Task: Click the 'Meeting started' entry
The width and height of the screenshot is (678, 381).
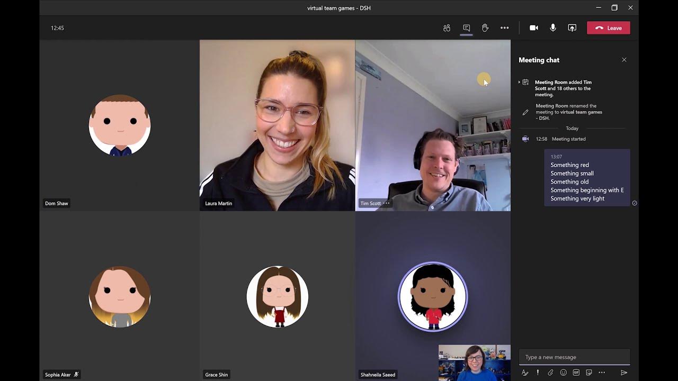Action: coord(568,139)
